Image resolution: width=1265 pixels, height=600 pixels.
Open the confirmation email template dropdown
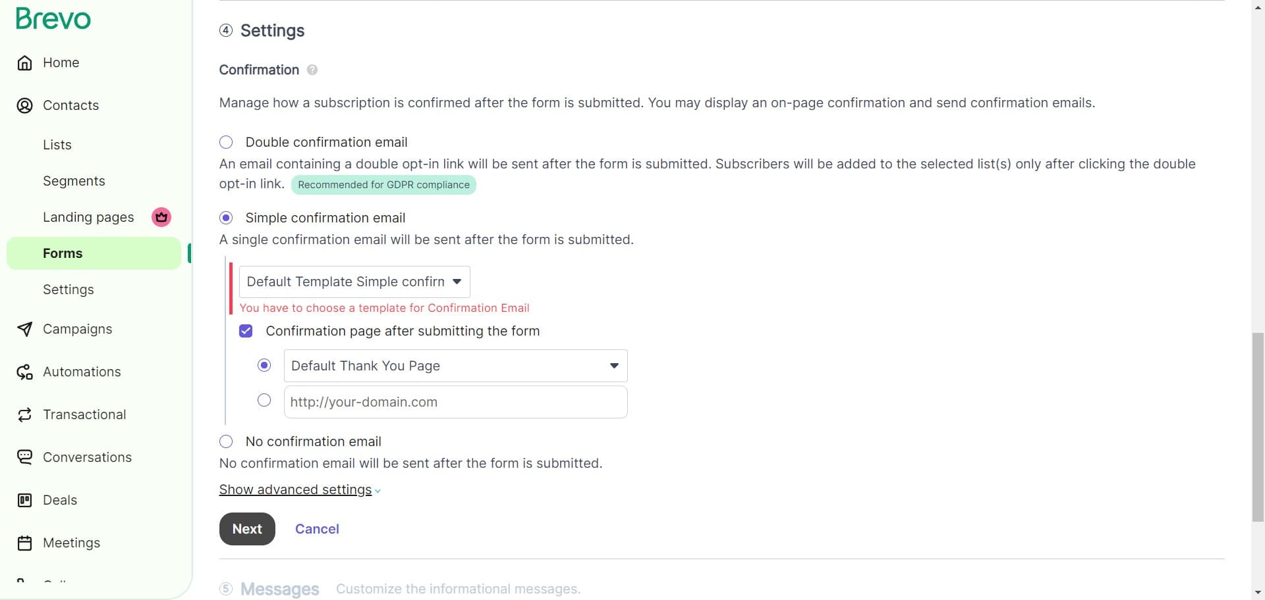354,281
